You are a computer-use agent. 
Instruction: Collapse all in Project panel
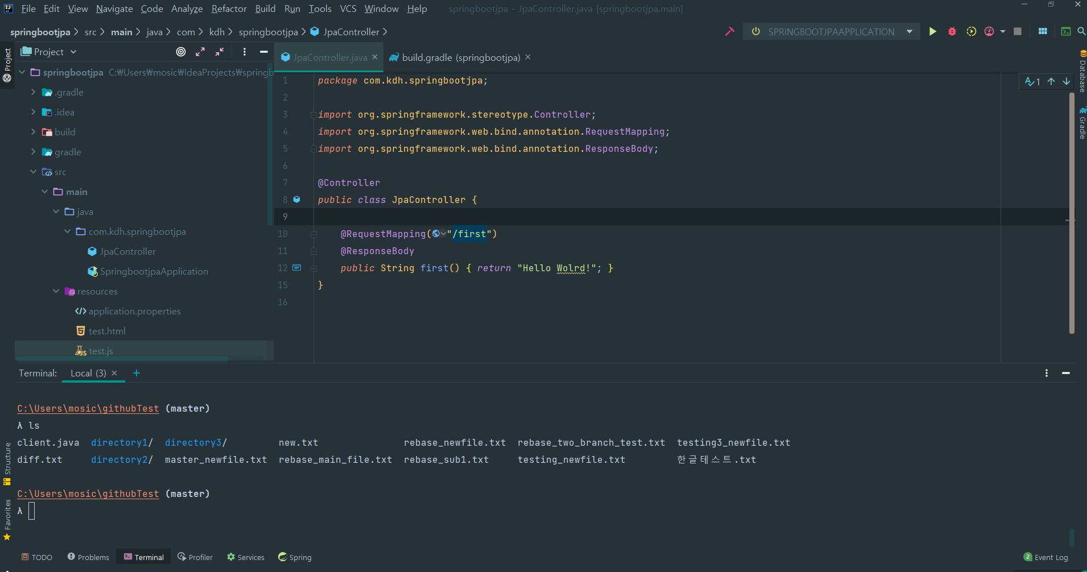pos(220,52)
